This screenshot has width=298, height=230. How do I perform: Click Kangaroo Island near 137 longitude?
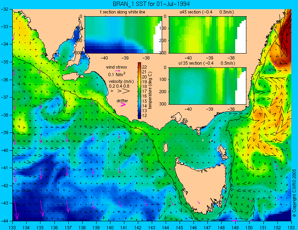72,77
